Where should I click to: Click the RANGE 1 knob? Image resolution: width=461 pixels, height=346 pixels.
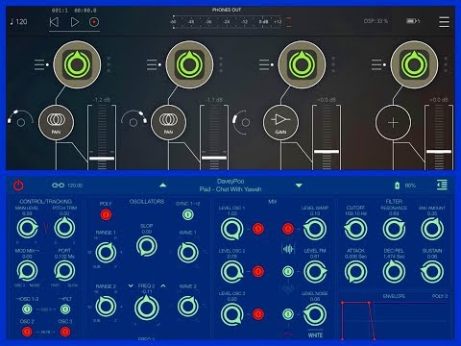[x=106, y=253]
